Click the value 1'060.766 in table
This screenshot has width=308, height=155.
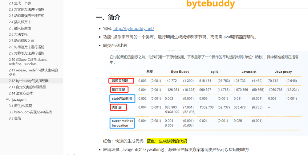(275, 90)
